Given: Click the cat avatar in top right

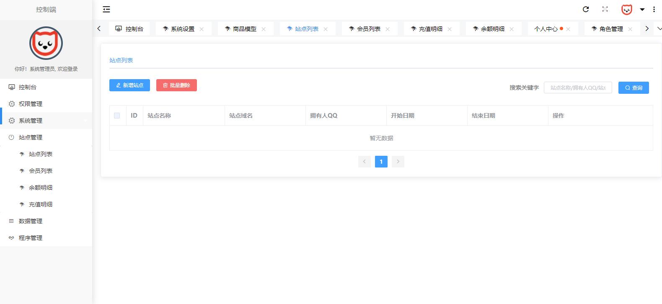Looking at the screenshot, I should point(626,9).
